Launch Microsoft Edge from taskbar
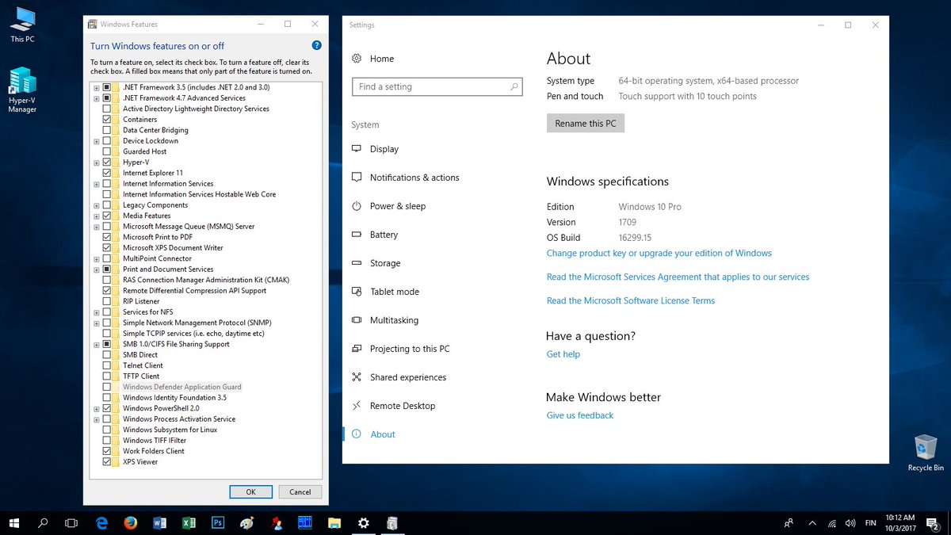 point(101,523)
